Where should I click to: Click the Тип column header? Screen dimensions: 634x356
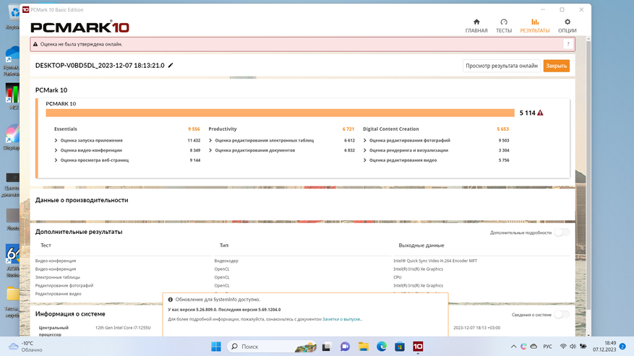[x=224, y=246]
